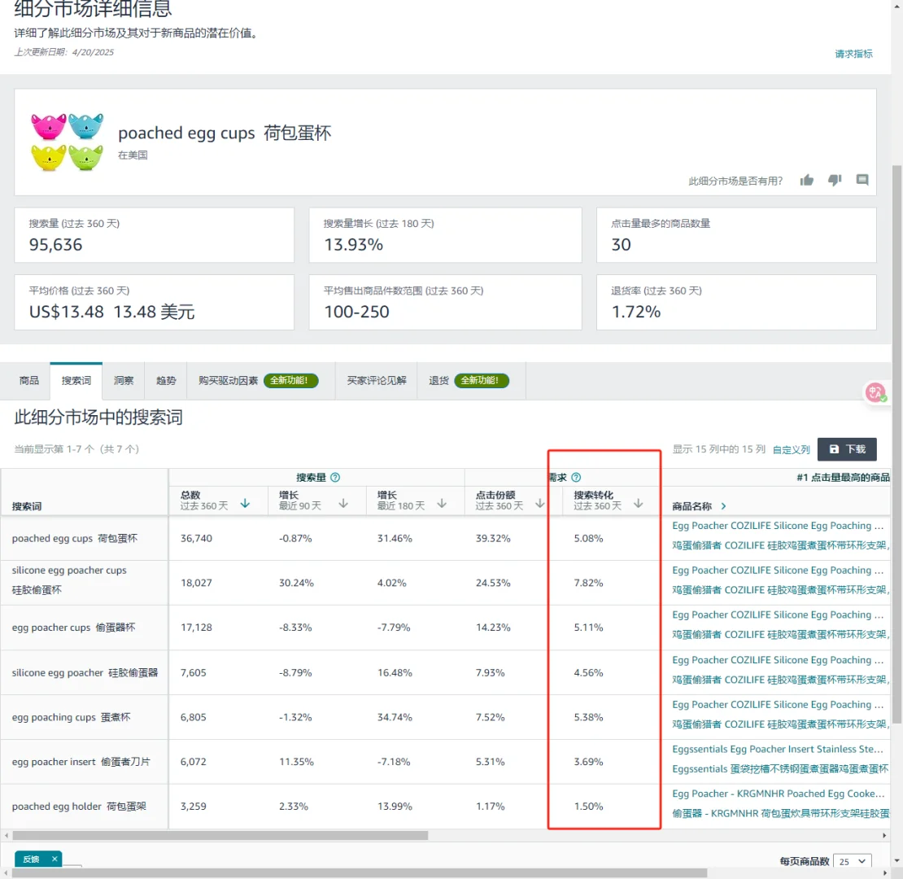Click the 搜索词 column header
Viewport: 903px width, 879px height.
pos(27,505)
